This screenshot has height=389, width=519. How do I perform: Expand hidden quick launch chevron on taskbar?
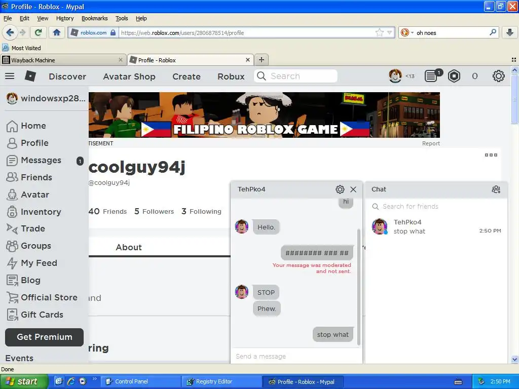click(x=95, y=379)
